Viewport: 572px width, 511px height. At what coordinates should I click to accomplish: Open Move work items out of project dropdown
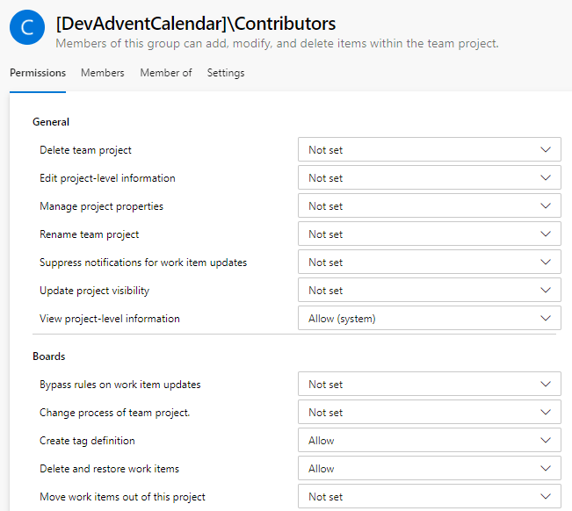point(429,497)
